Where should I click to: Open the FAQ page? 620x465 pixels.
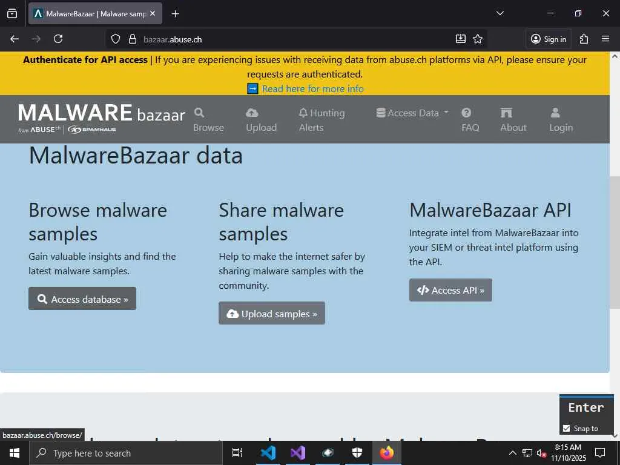point(470,120)
